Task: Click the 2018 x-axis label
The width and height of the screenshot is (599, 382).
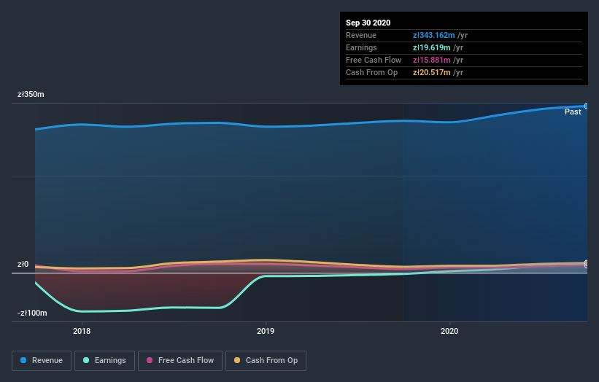Action: pyautogui.click(x=82, y=331)
